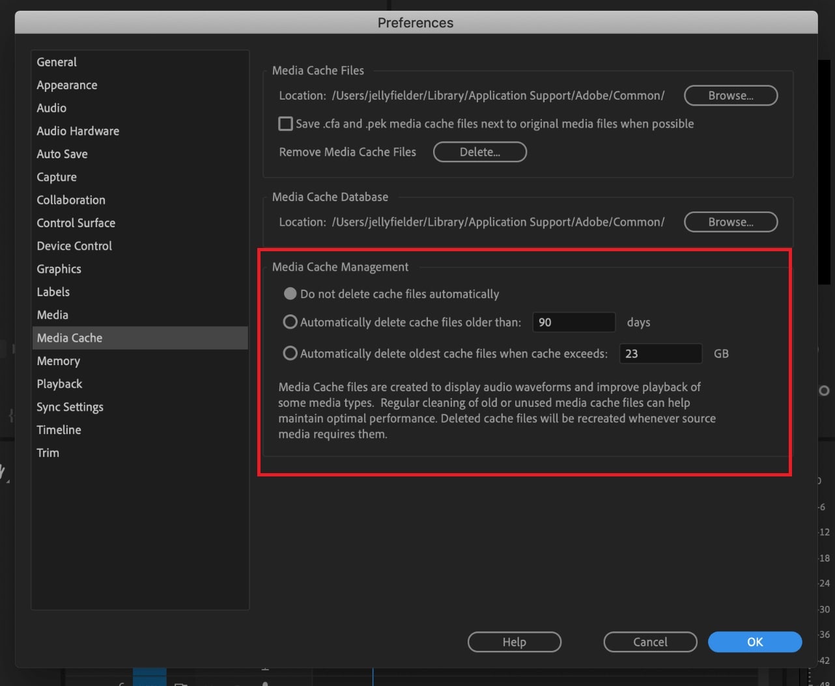Go to Graphics preferences
This screenshot has height=686, width=835.
click(x=139, y=269)
